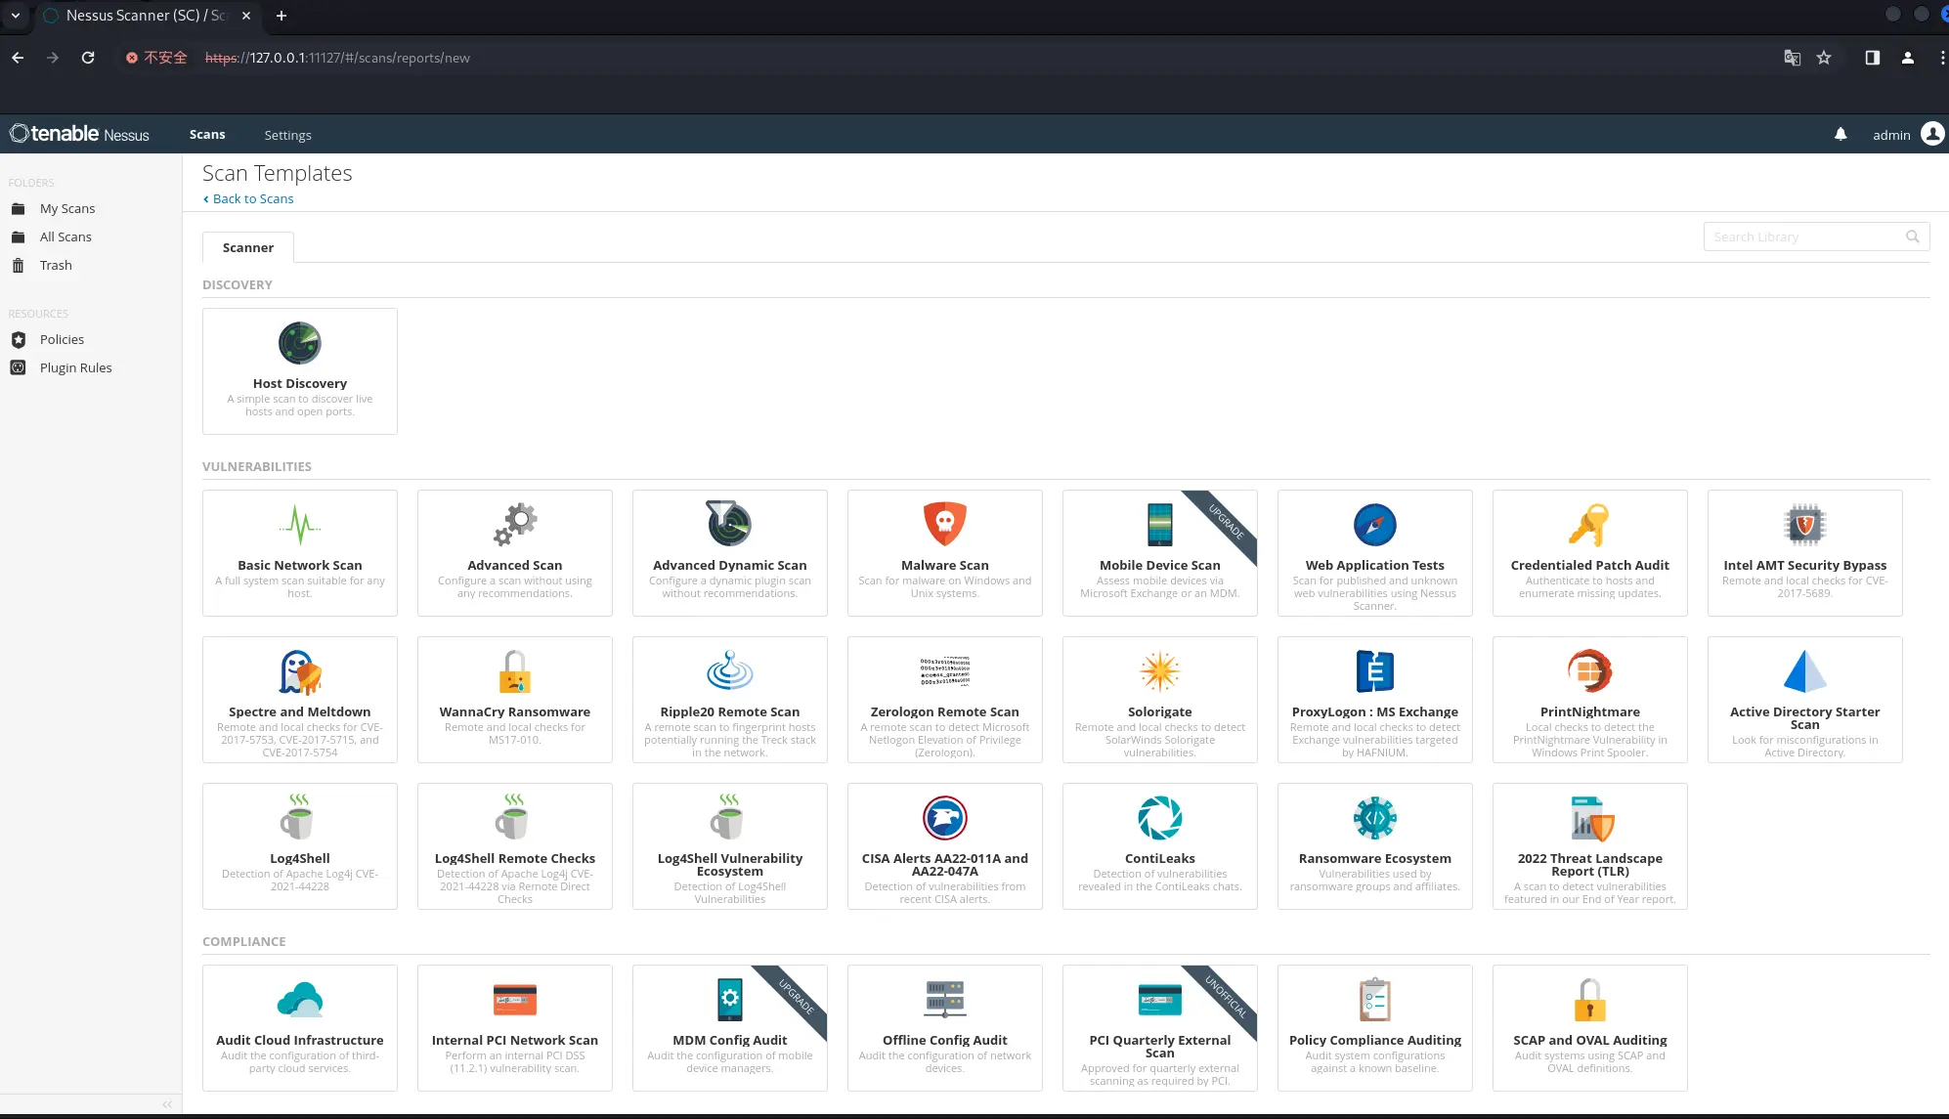Select the Malware Scan template
The height and width of the screenshot is (1119, 1949).
click(945, 551)
